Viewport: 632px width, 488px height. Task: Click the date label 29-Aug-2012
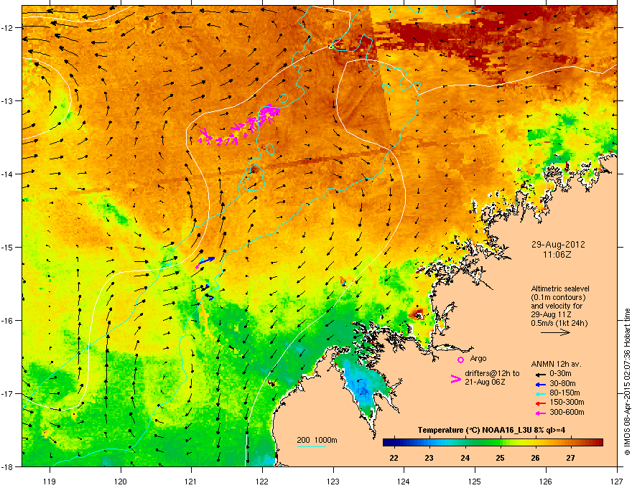[558, 245]
